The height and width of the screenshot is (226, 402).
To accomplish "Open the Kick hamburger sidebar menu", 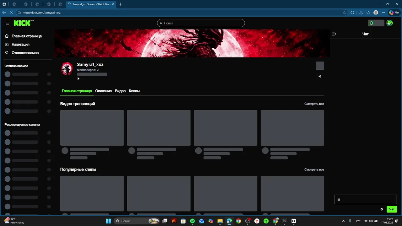I will click(x=7, y=23).
